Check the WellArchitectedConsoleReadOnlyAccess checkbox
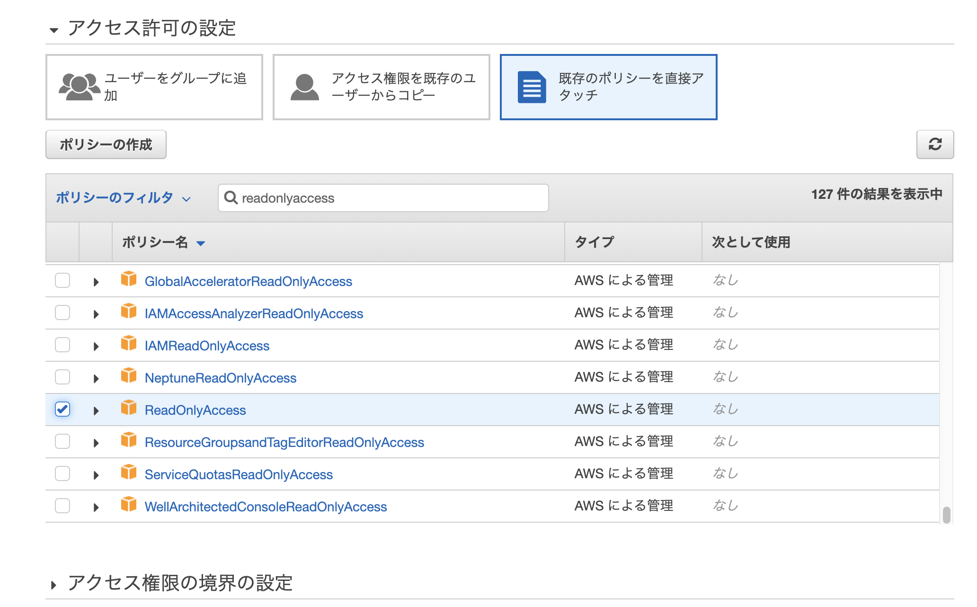Image resolution: width=977 pixels, height=607 pixels. tap(62, 506)
